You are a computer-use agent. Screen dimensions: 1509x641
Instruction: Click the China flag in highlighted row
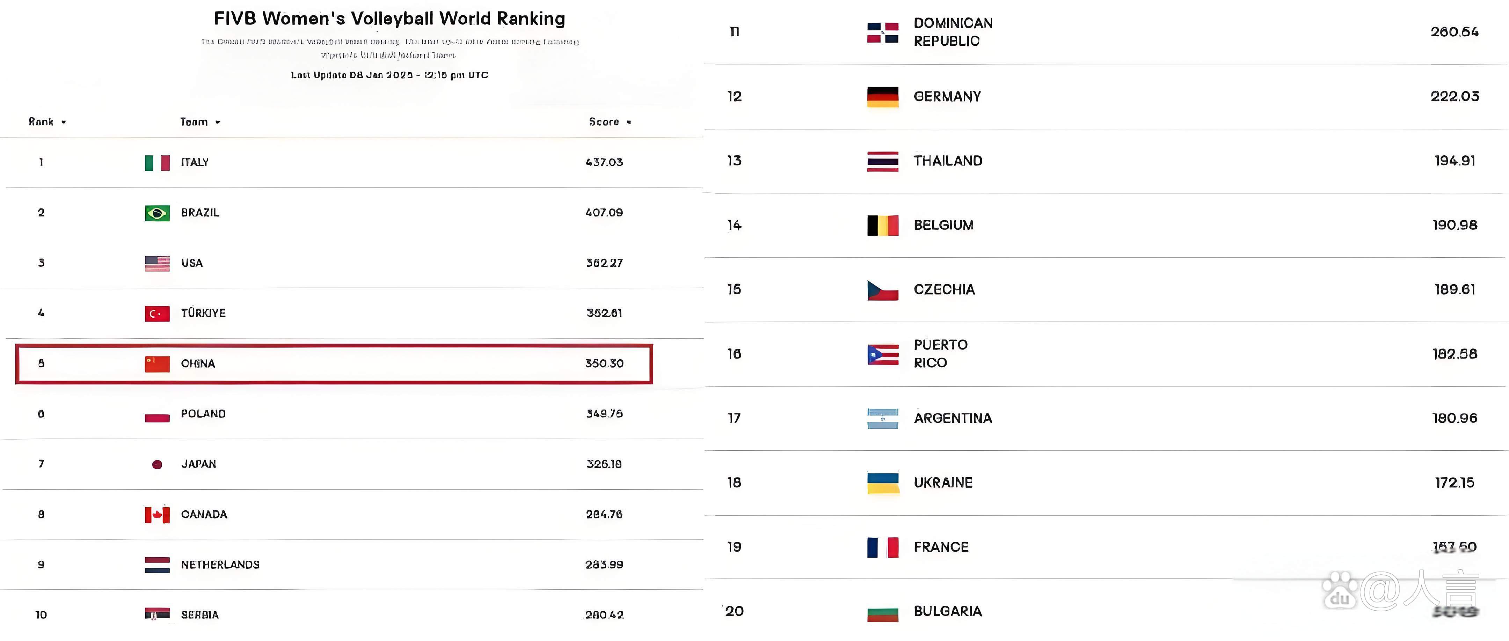coord(157,364)
